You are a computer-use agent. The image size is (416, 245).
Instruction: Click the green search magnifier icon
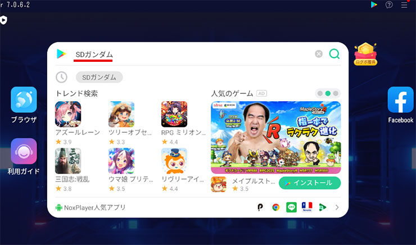coord(334,54)
